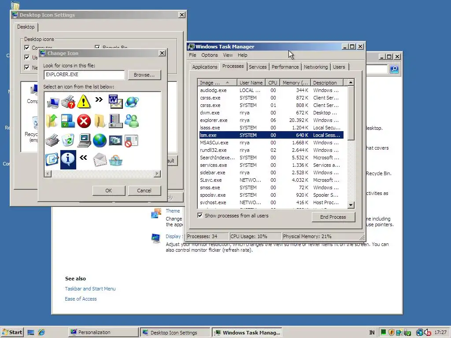Image resolution: width=451 pixels, height=338 pixels.
Task: Click the green CPU meter tray icon
Action: pyautogui.click(x=384, y=332)
